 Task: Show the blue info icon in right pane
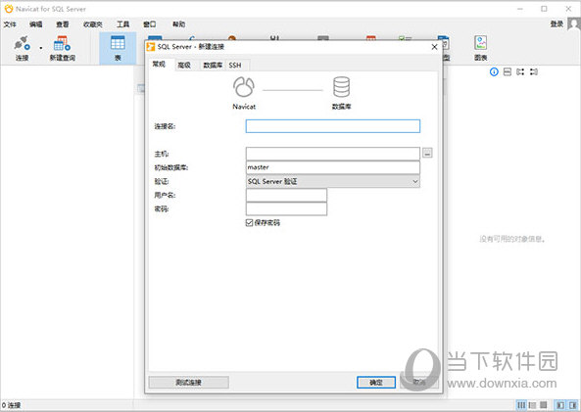[494, 71]
